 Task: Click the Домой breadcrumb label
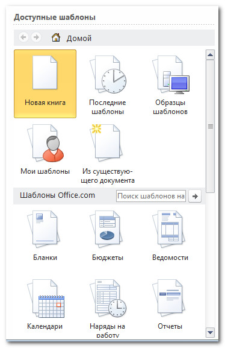pyautogui.click(x=79, y=38)
